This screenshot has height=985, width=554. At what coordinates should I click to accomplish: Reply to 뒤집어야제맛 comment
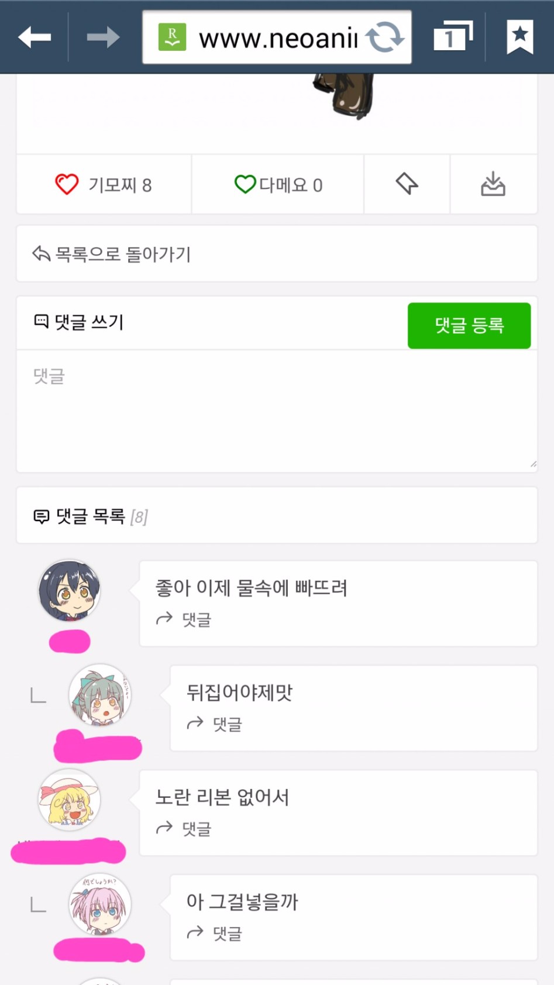coord(214,724)
